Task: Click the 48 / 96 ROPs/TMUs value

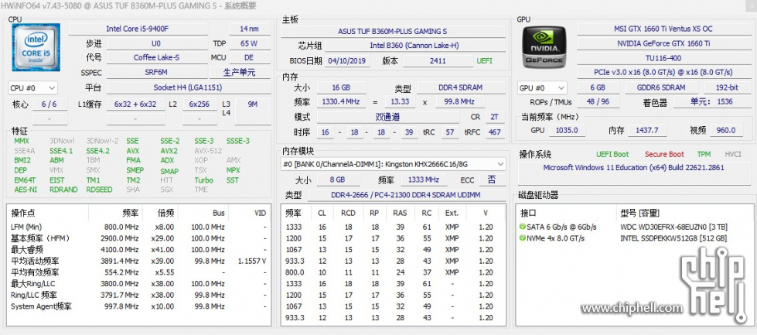Action: pos(597,102)
